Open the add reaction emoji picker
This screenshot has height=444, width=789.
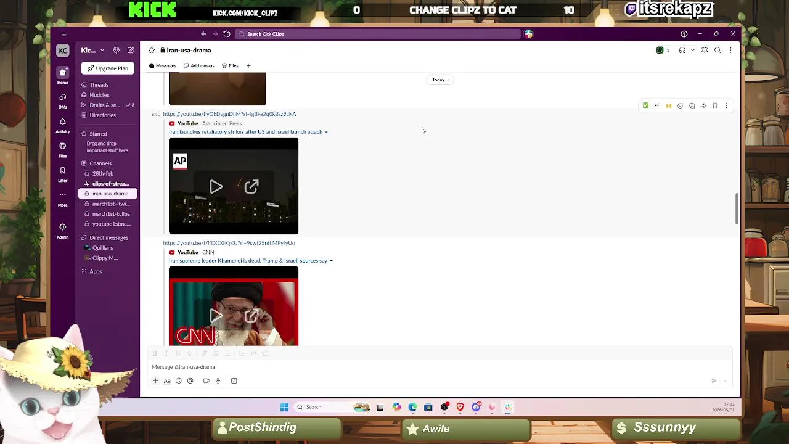pos(681,105)
